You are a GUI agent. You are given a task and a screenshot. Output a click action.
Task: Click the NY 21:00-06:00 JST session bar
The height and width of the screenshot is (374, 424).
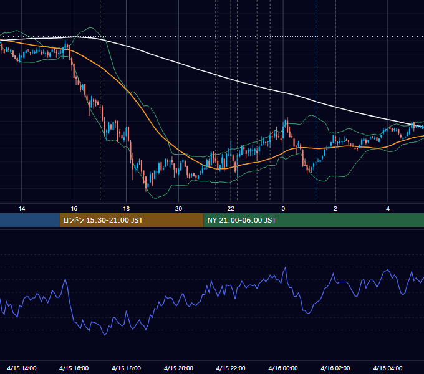314,220
